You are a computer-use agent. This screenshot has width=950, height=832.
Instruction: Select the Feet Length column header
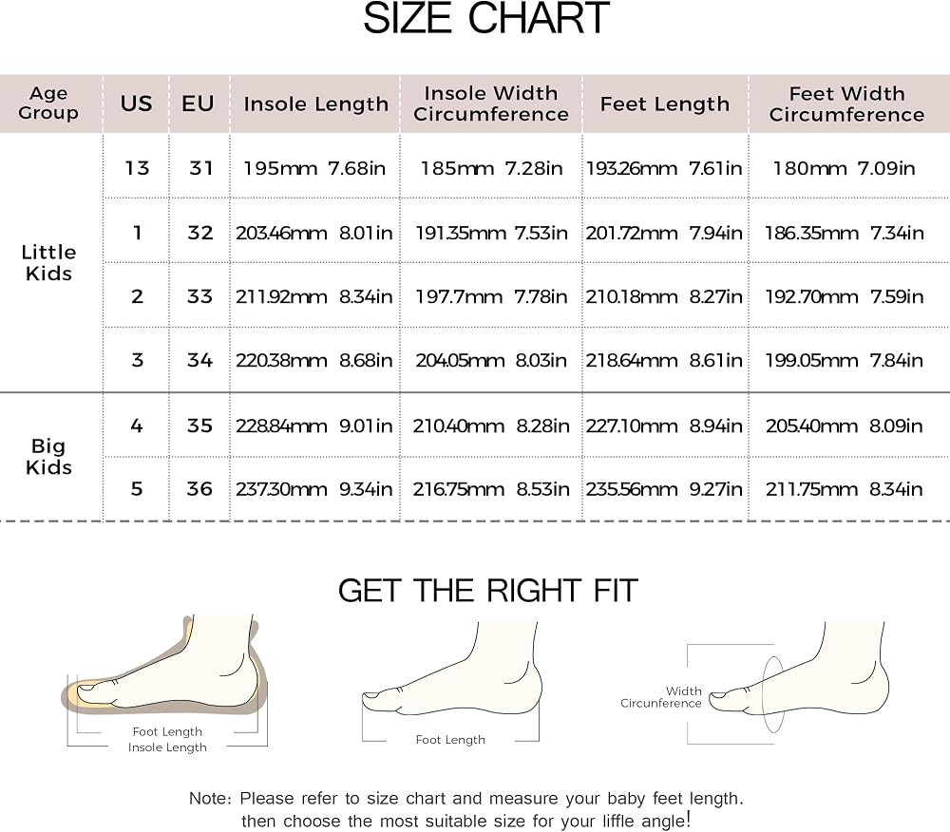(665, 104)
